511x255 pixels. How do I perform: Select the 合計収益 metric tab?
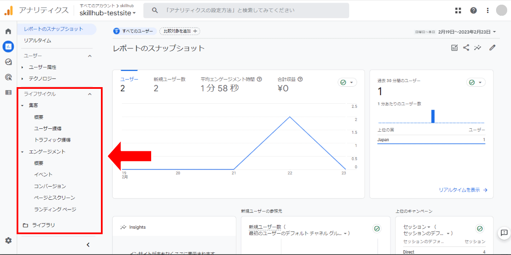290,84
